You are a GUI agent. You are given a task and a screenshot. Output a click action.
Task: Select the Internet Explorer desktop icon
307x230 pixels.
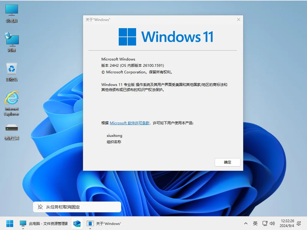pos(12,103)
